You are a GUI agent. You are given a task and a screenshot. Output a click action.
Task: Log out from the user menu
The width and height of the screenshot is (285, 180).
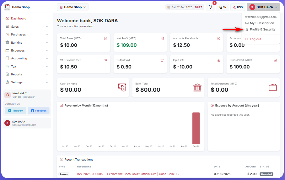click(x=253, y=39)
